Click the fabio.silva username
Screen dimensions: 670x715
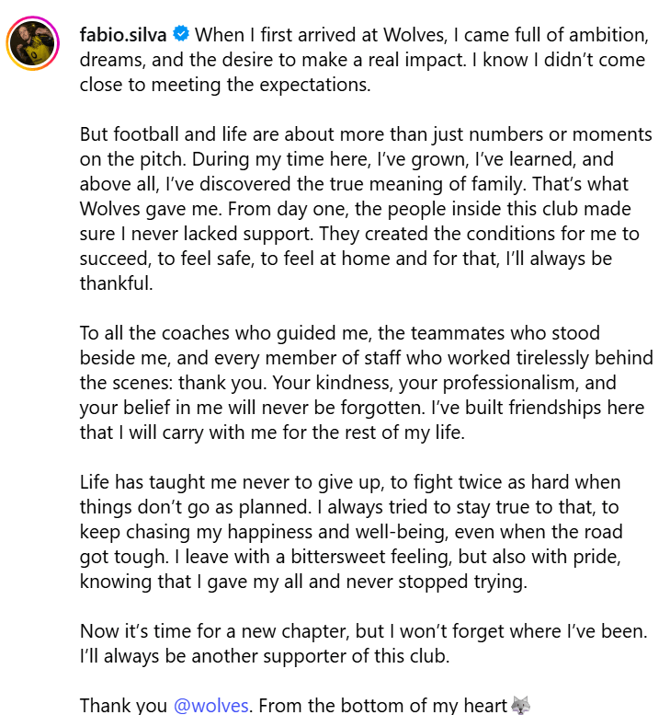[123, 35]
